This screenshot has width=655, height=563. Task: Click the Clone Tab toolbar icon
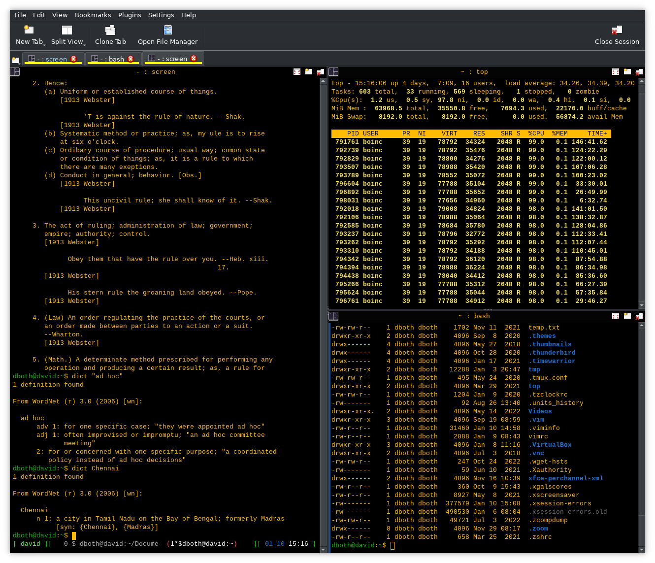coord(110,30)
